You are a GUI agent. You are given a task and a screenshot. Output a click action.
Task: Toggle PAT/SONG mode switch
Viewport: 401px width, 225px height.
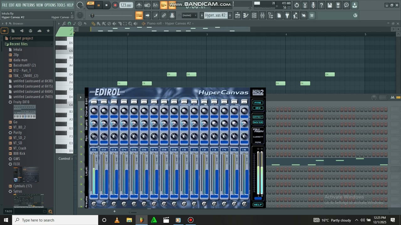(x=90, y=5)
